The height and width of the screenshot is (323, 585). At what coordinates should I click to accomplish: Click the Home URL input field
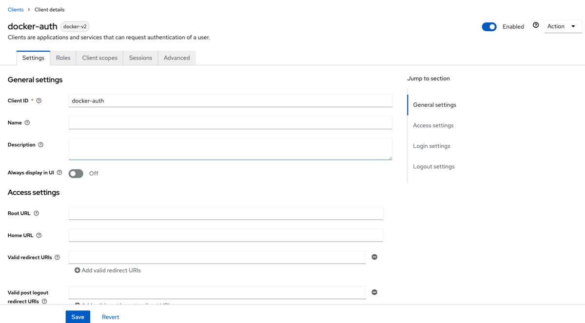[225, 235]
